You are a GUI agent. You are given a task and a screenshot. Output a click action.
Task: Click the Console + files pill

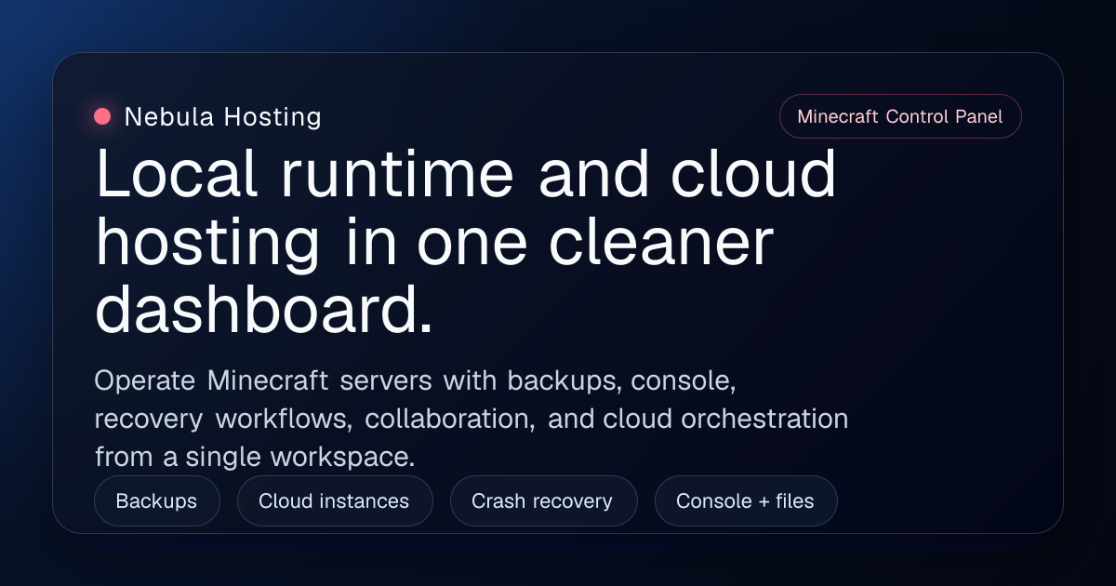[x=745, y=501]
